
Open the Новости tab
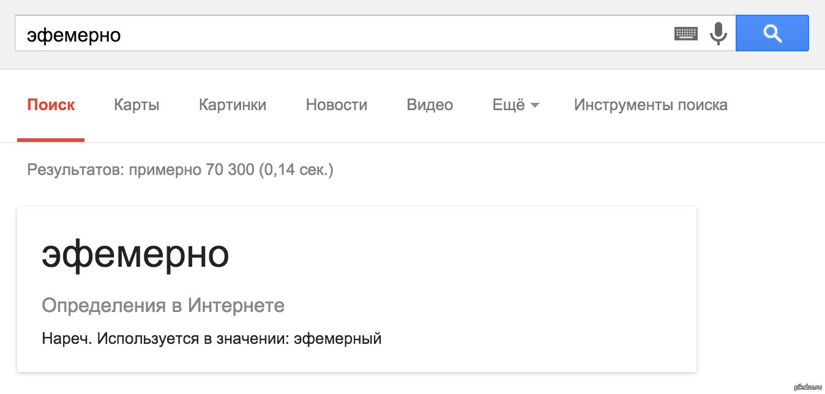point(337,105)
